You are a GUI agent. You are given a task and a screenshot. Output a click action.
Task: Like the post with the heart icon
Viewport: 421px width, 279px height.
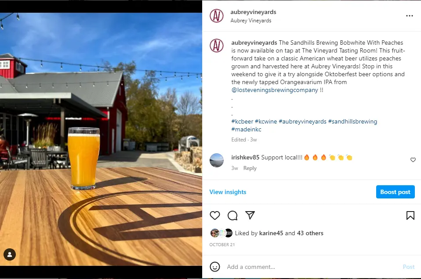pos(215,215)
